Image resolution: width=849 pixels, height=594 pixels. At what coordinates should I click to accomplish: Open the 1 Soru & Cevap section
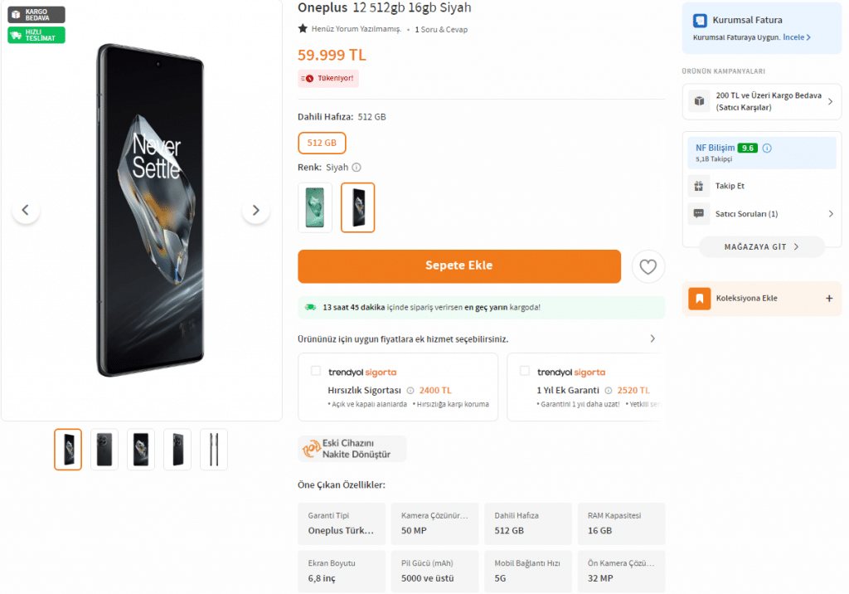(441, 30)
